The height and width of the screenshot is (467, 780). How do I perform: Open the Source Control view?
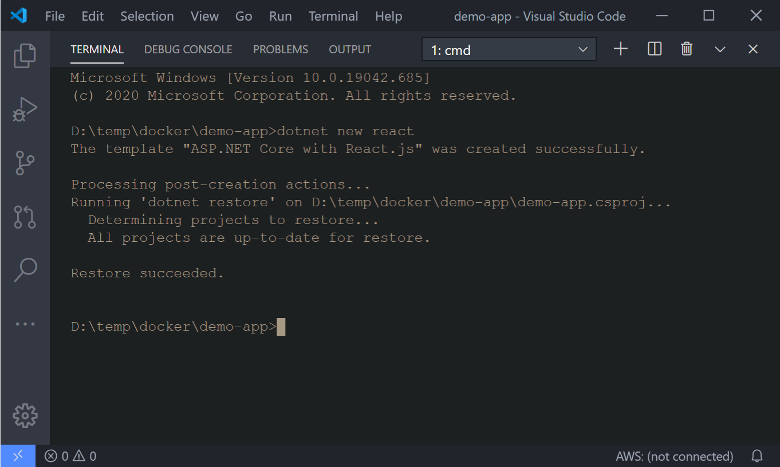[25, 163]
